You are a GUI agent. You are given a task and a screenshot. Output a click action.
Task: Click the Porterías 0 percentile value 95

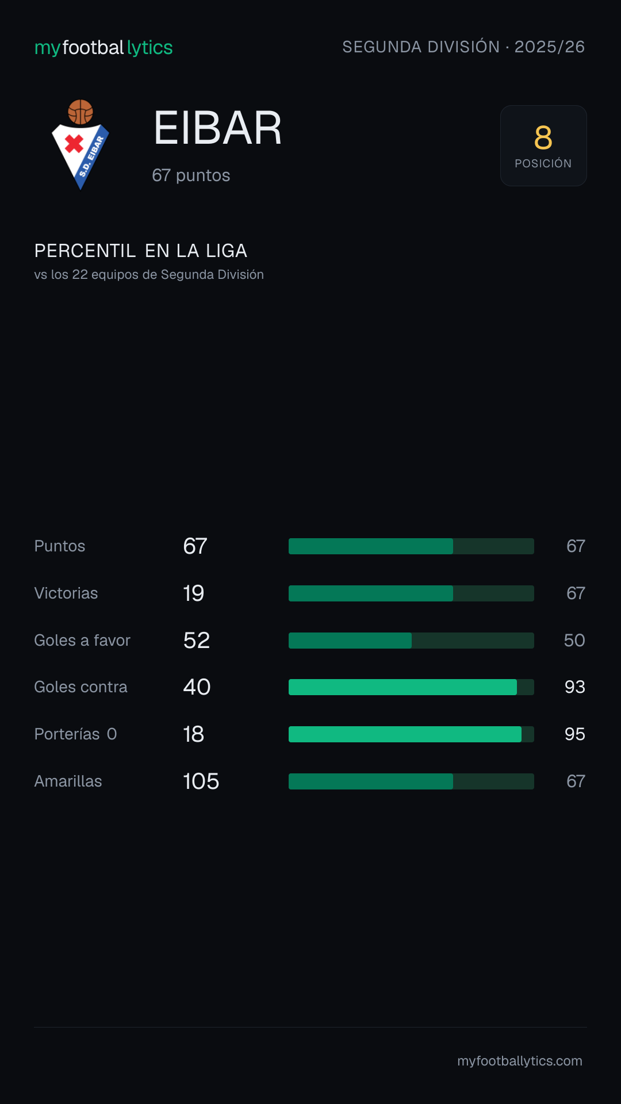(x=575, y=734)
